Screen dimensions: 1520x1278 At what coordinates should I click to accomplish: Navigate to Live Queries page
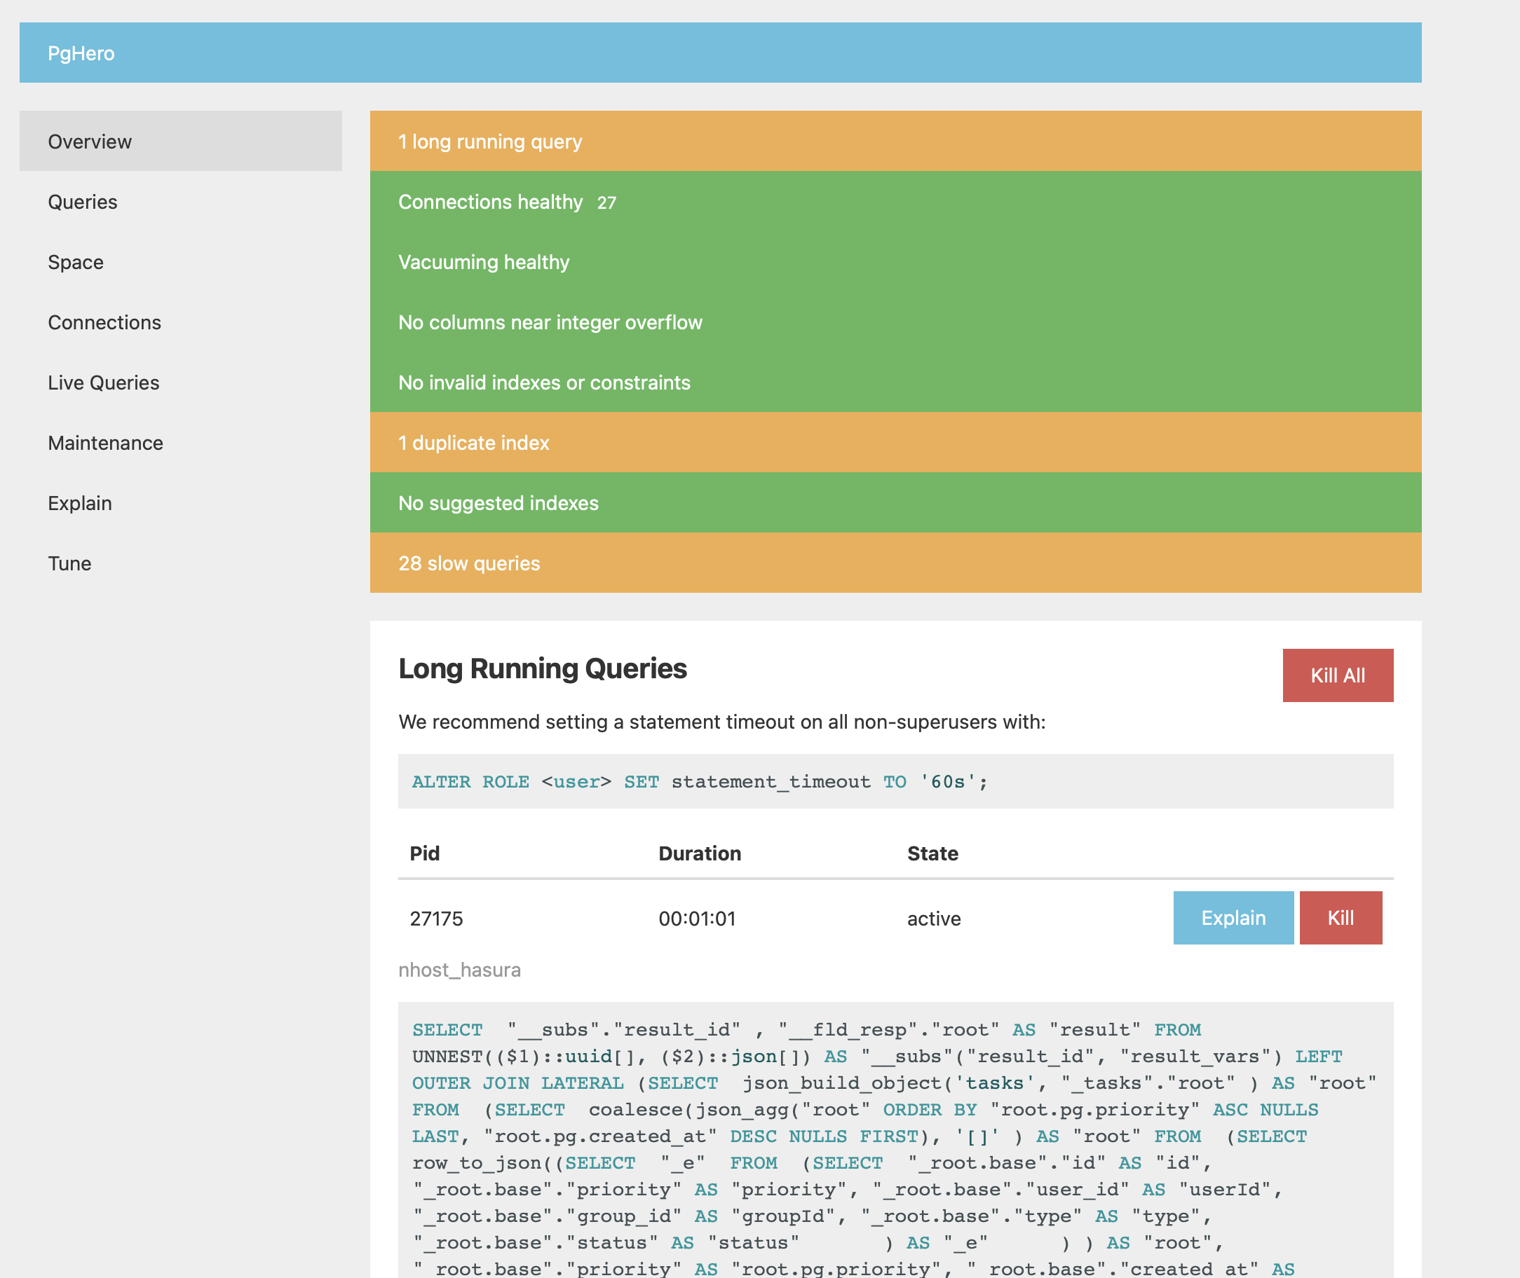tap(104, 383)
